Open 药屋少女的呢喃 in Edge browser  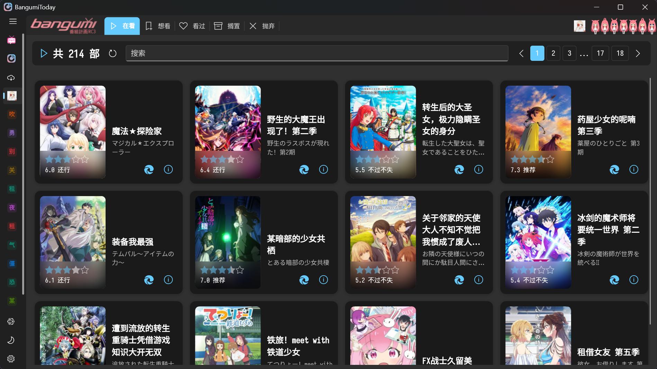[x=614, y=169]
